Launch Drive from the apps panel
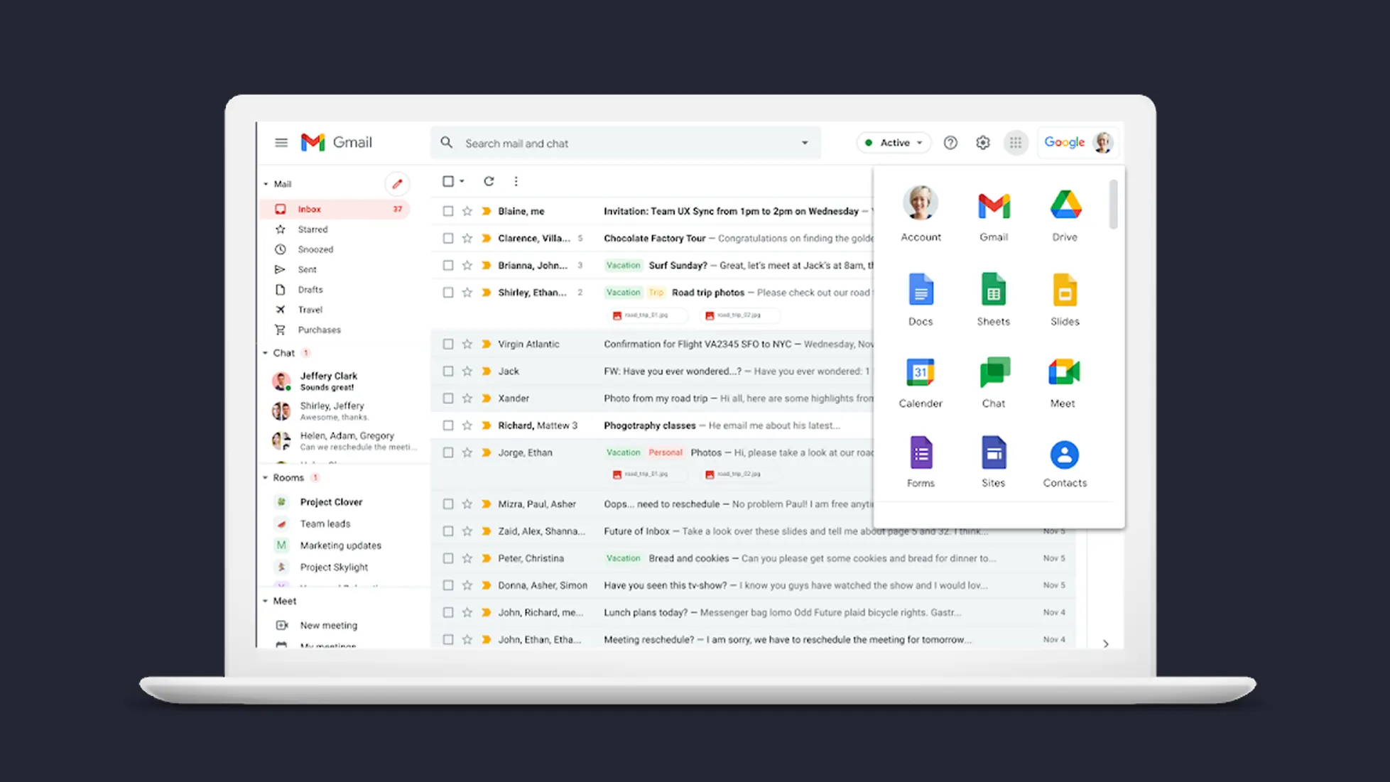 1065,217
